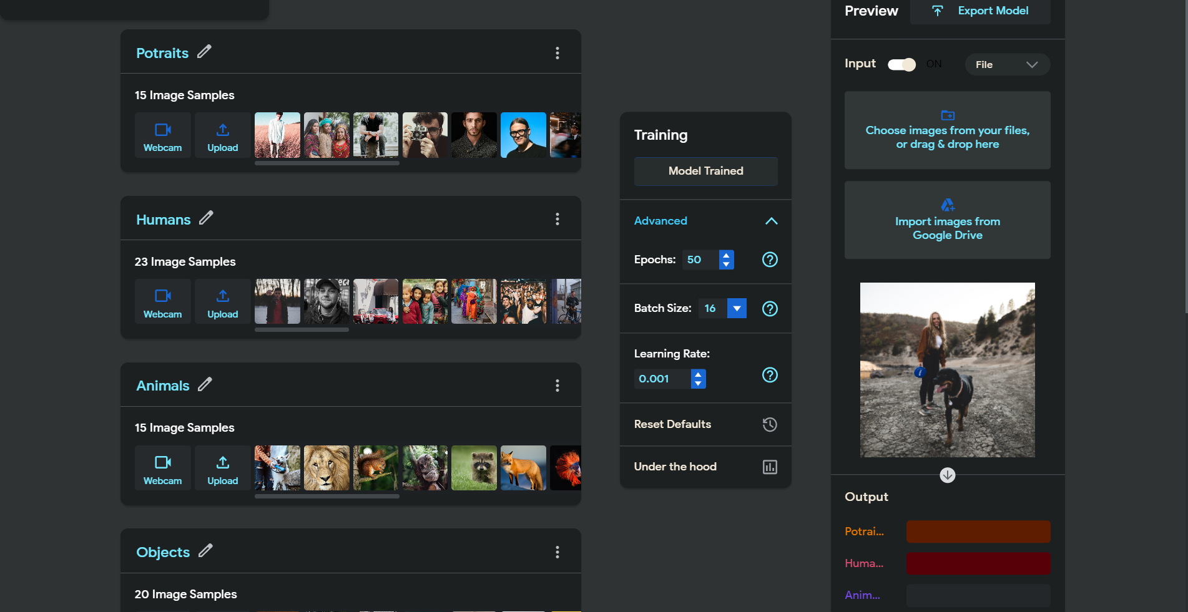Click the Learning Rate value field
The image size is (1188, 612).
(x=662, y=379)
